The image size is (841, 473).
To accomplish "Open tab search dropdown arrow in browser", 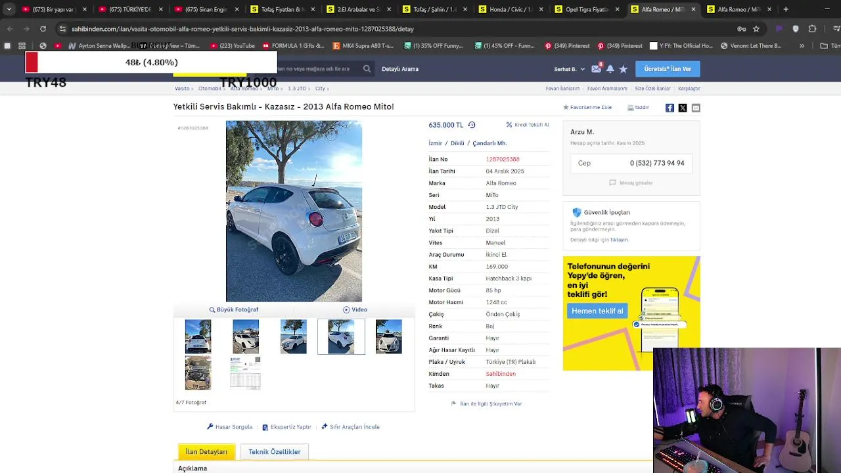I will point(9,9).
